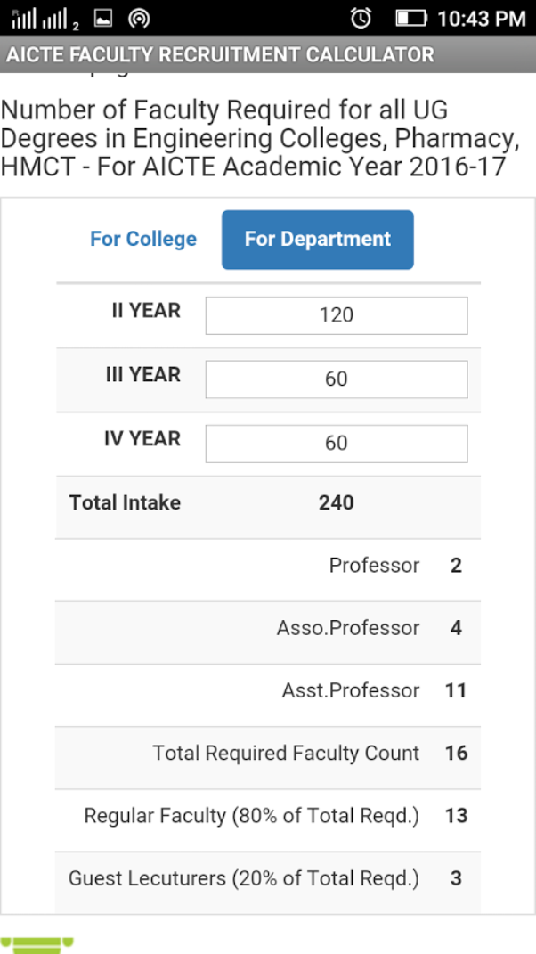536x954 pixels.
Task: Tap the Asso.Professor count value
Action: point(454,628)
